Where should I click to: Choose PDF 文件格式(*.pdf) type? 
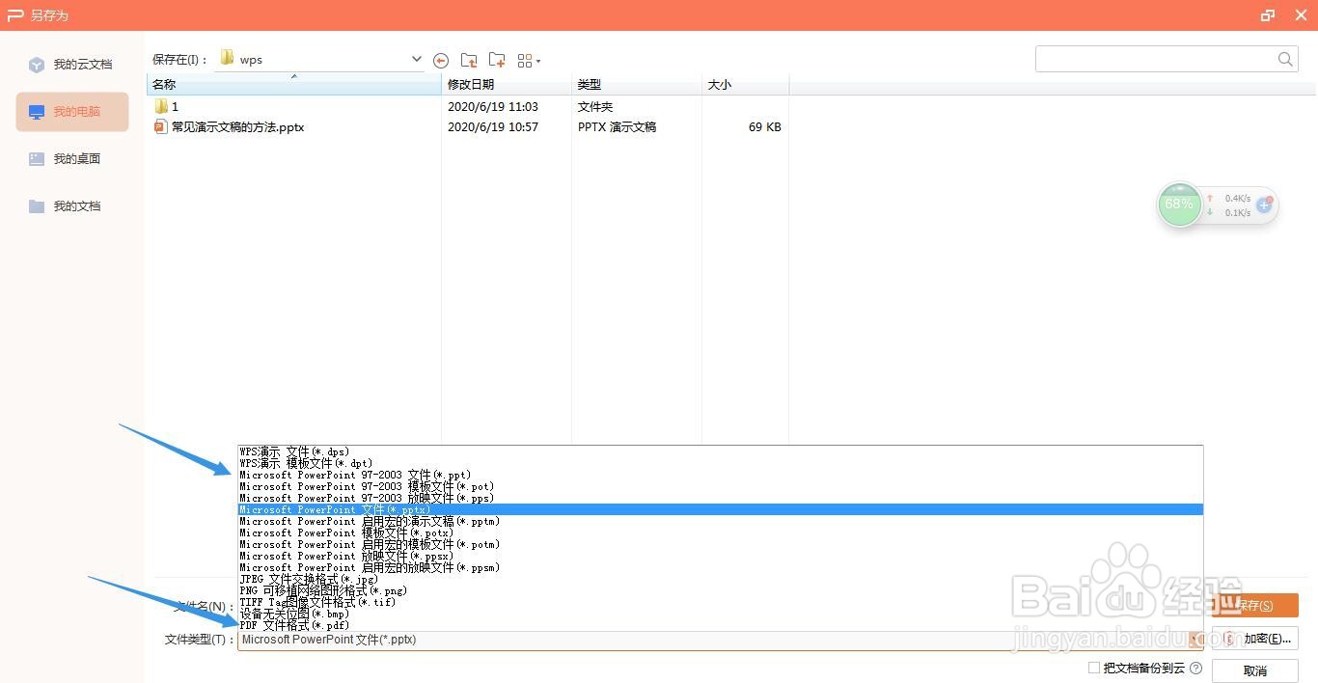pyautogui.click(x=721, y=625)
